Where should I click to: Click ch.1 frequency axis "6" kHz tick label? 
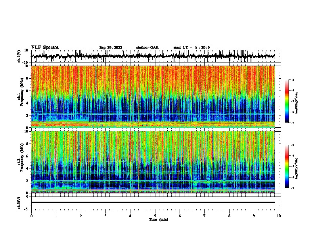(27, 91)
